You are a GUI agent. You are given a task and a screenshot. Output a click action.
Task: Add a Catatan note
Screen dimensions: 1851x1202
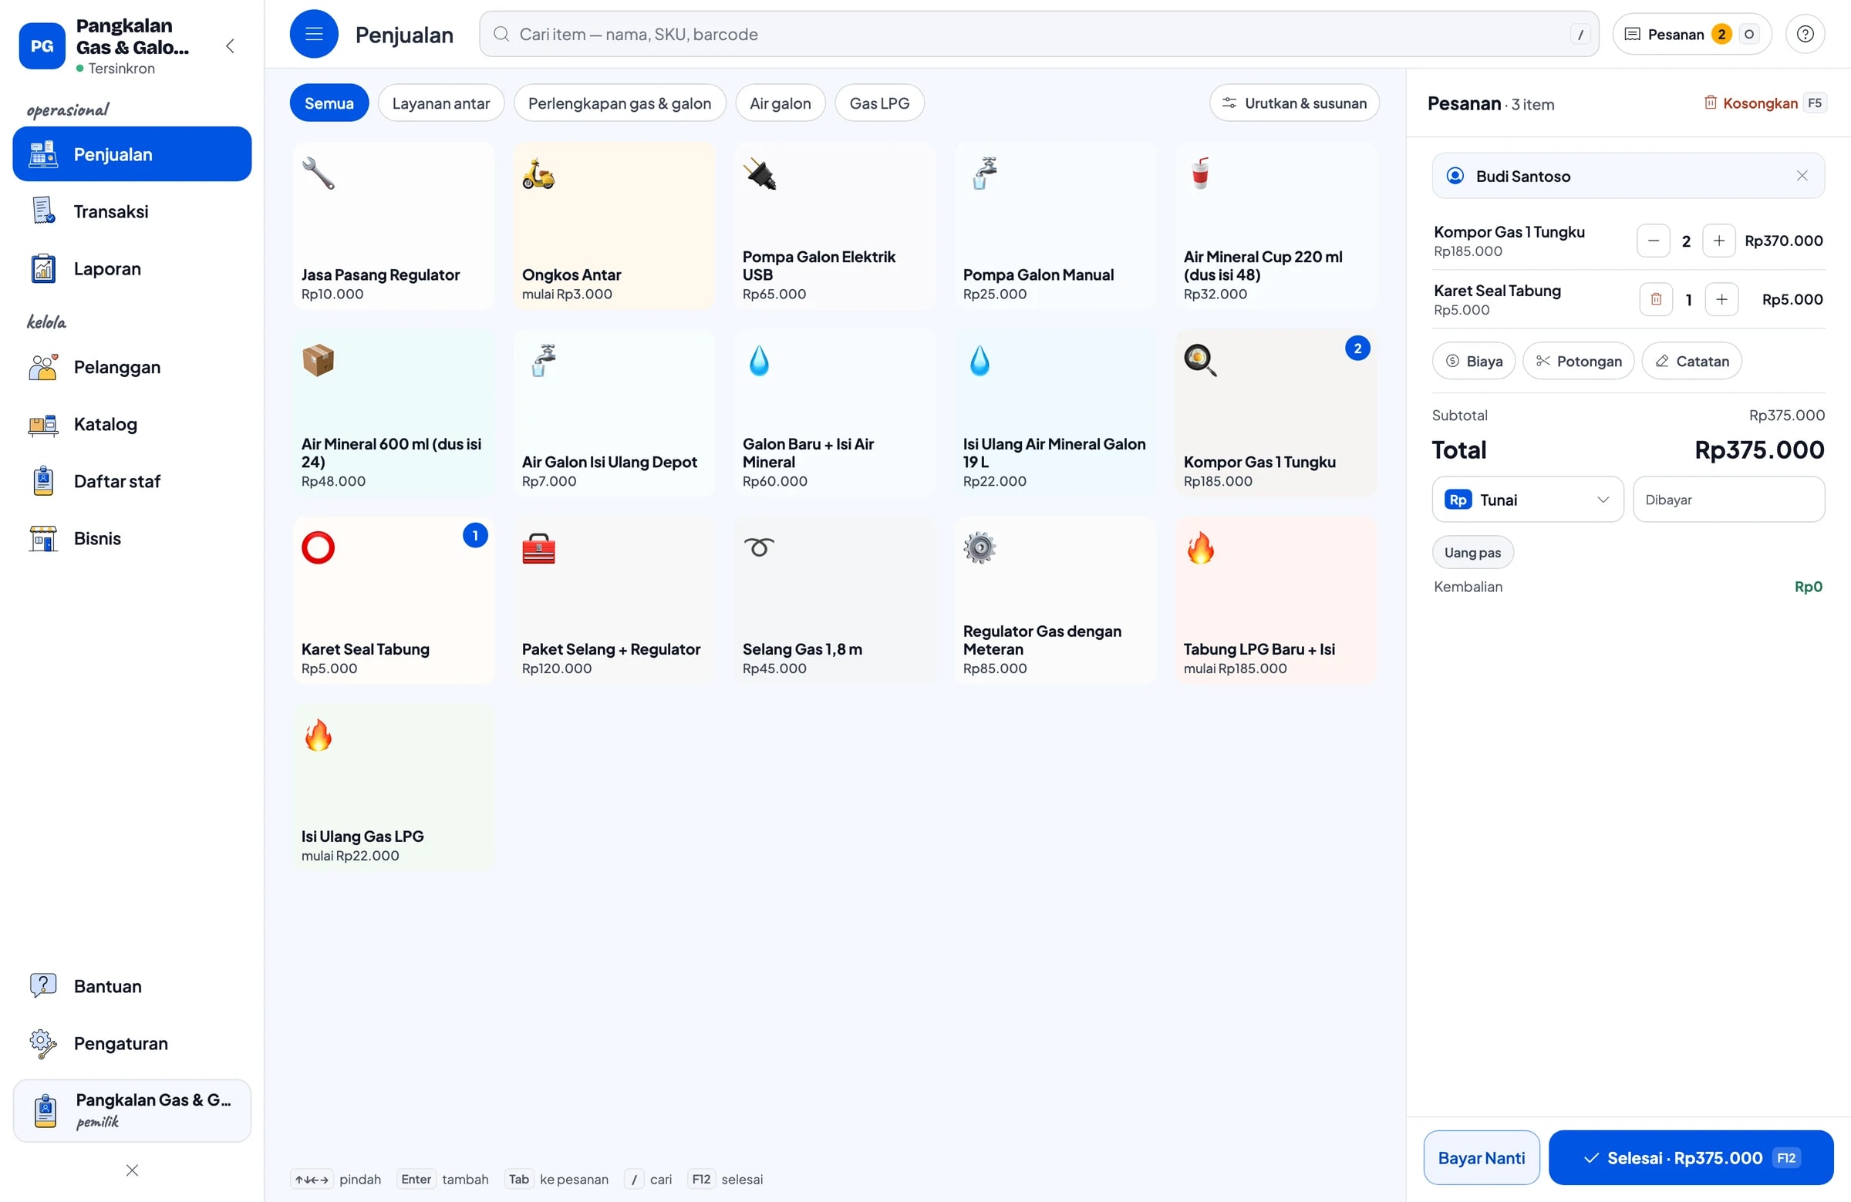1691,361
